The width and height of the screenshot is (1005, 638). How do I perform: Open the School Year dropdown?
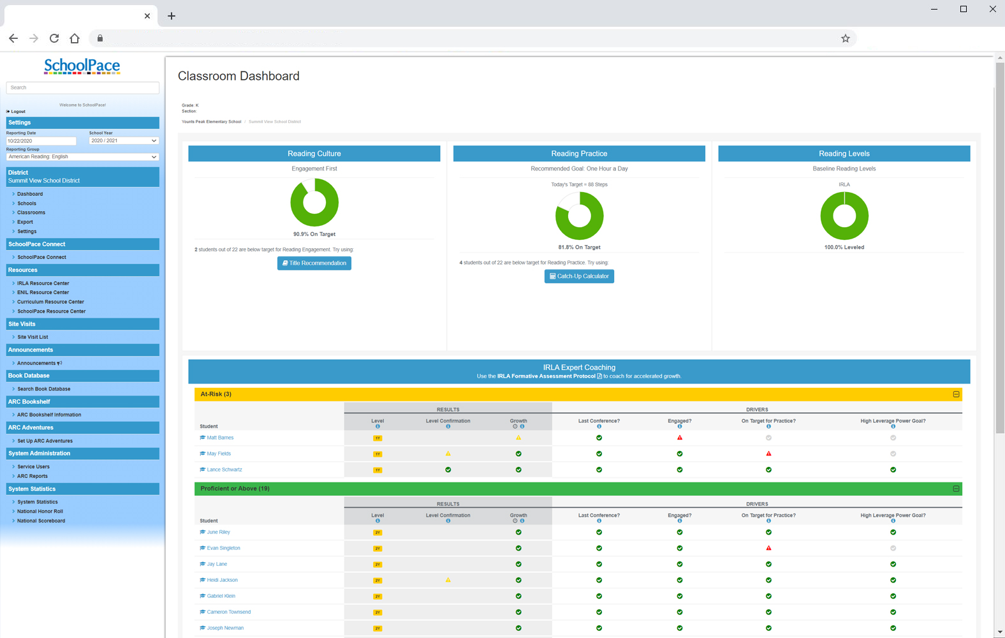(124, 140)
